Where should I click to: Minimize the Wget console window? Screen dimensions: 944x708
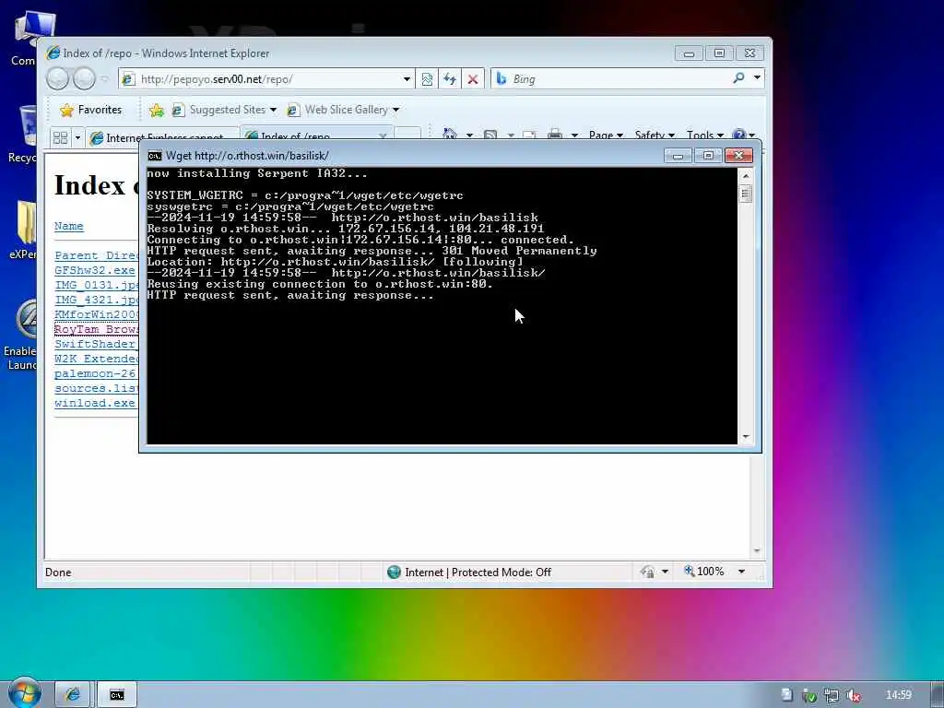pyautogui.click(x=678, y=156)
